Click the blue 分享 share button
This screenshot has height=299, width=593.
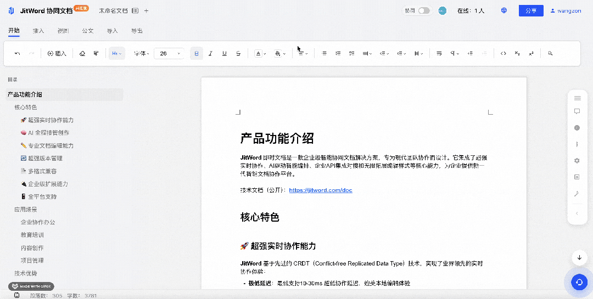coord(531,10)
